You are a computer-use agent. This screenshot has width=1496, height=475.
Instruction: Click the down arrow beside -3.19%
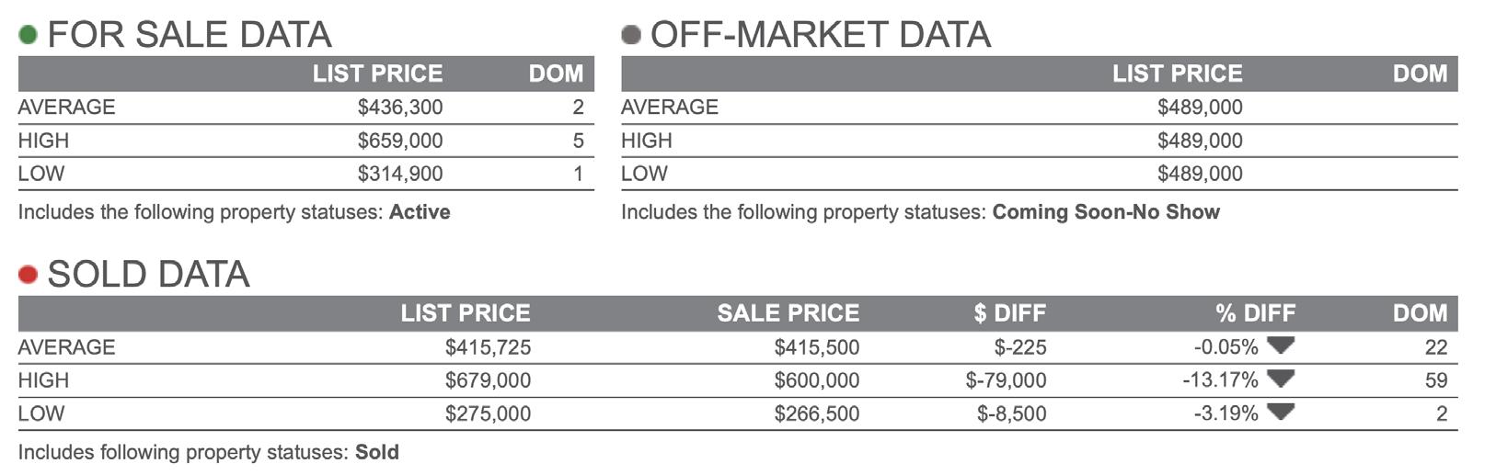1280,412
